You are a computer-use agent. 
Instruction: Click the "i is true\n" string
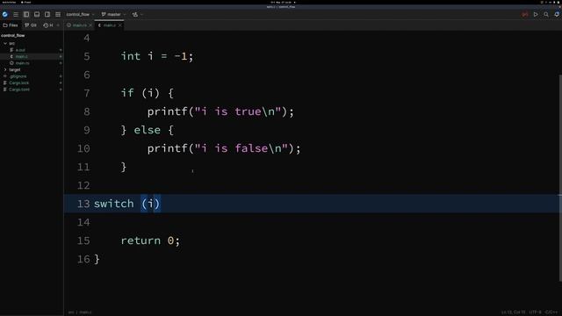tap(238, 111)
